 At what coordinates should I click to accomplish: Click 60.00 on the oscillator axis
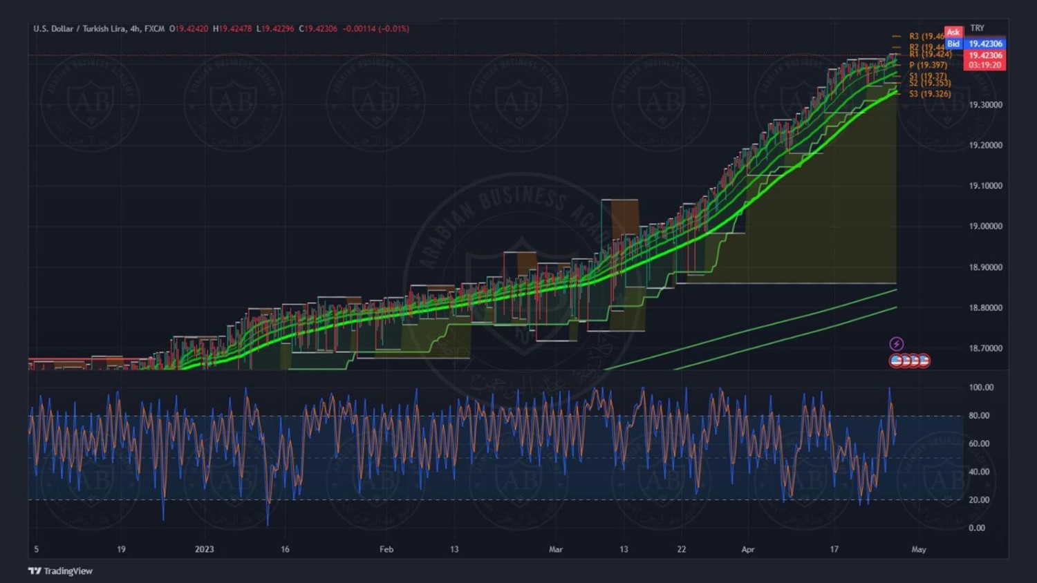(979, 443)
